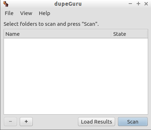
Task: Click the Load Results button
Action: 96,122
